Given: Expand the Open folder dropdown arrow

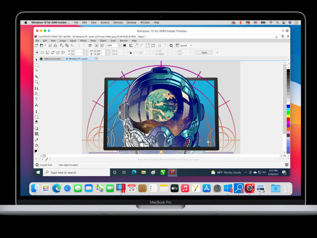Looking at the screenshot, I should click(x=45, y=45).
